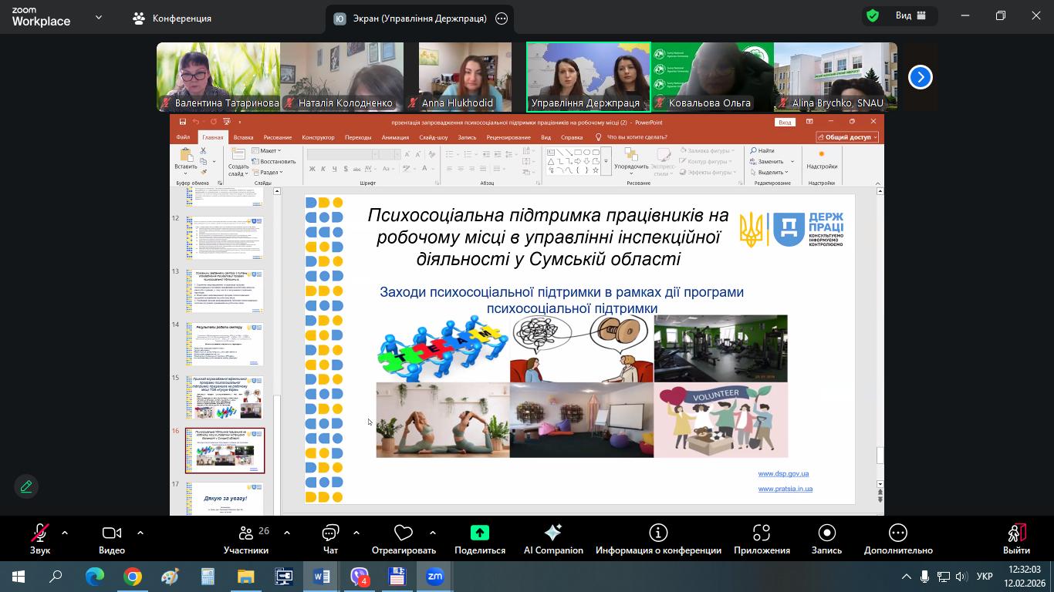Show Conference information
Viewport: 1054px width, 592px height.
657,539
